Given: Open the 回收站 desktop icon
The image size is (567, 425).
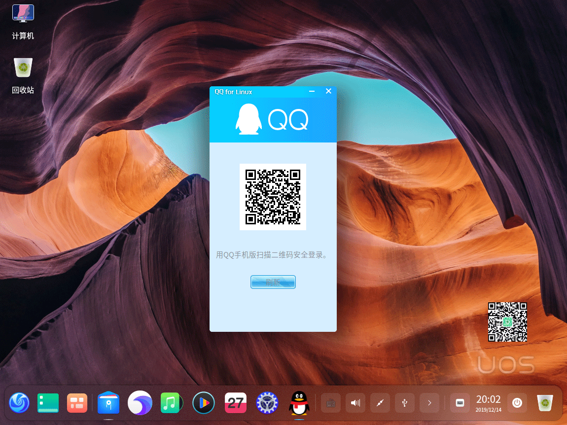Looking at the screenshot, I should point(23,76).
